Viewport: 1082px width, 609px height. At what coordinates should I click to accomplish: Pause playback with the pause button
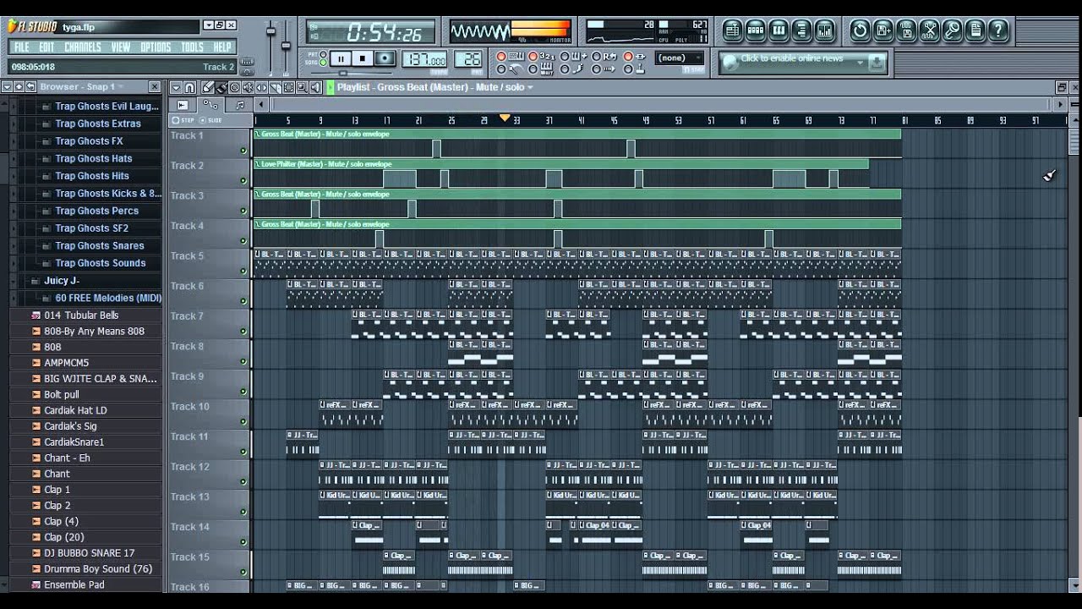click(341, 58)
